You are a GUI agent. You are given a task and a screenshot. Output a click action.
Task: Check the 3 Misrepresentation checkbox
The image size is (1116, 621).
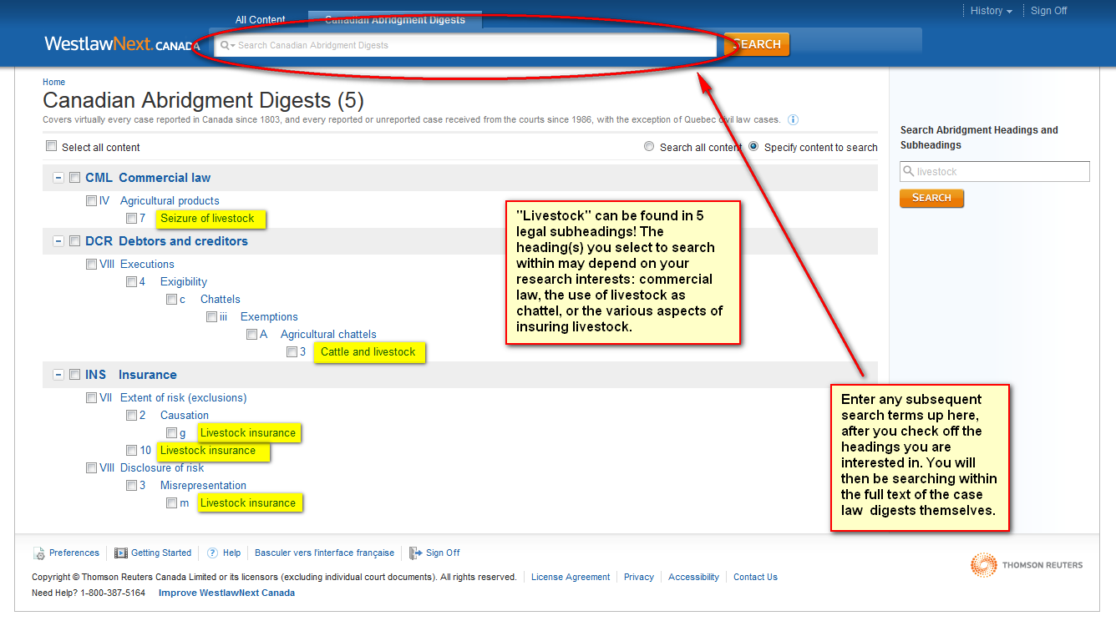(131, 485)
